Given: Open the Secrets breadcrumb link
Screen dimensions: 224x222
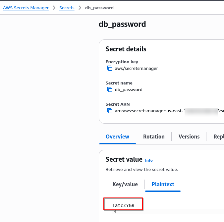Looking at the screenshot, I should pyautogui.click(x=67, y=8).
